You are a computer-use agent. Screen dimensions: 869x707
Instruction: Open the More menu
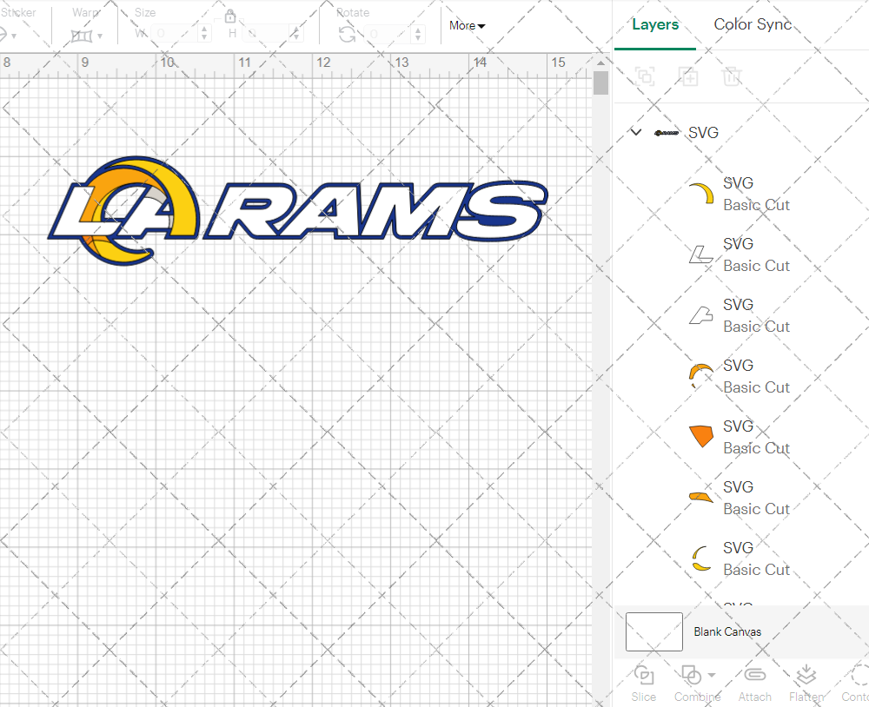pyautogui.click(x=467, y=26)
